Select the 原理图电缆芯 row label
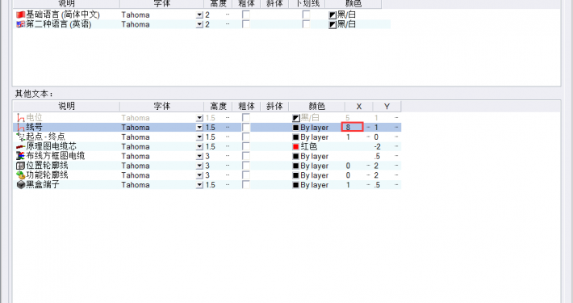This screenshot has width=573, height=303. tap(51, 146)
